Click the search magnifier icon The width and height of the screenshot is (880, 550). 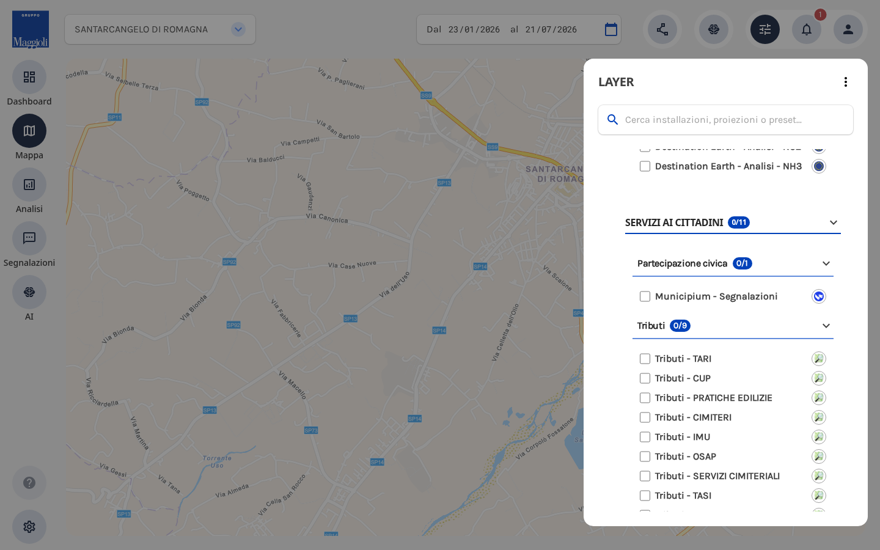613,120
